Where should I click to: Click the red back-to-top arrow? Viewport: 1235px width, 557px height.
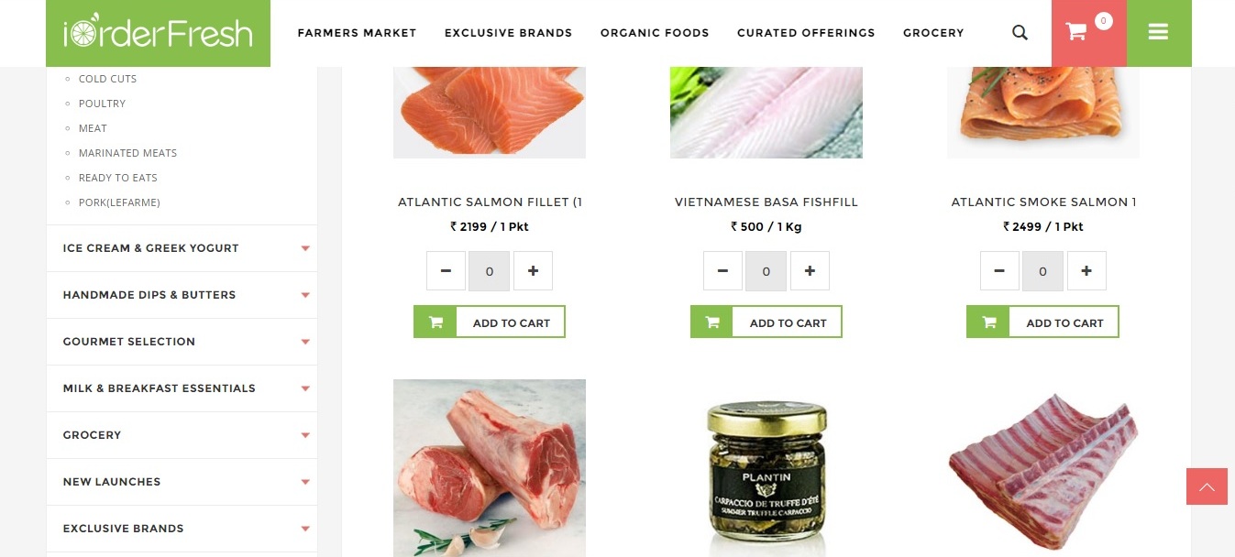coord(1207,486)
